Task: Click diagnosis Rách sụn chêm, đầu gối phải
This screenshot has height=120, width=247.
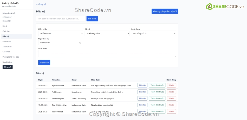Action: click(x=102, y=99)
